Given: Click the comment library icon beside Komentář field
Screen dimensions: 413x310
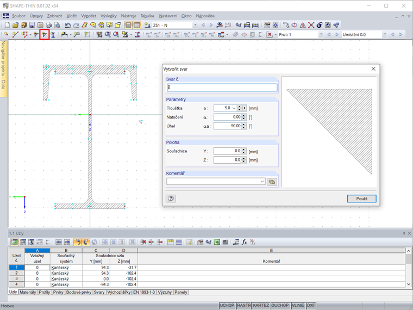Looking at the screenshot, I should 272,182.
